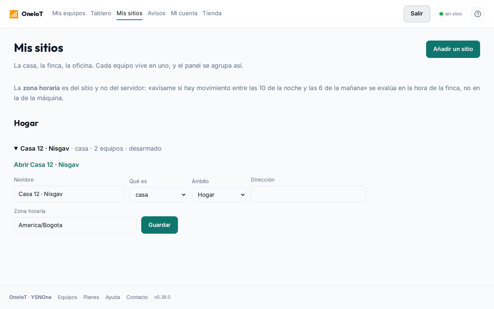Open the Ayuda footer link
The image size is (494, 309).
coord(113,297)
